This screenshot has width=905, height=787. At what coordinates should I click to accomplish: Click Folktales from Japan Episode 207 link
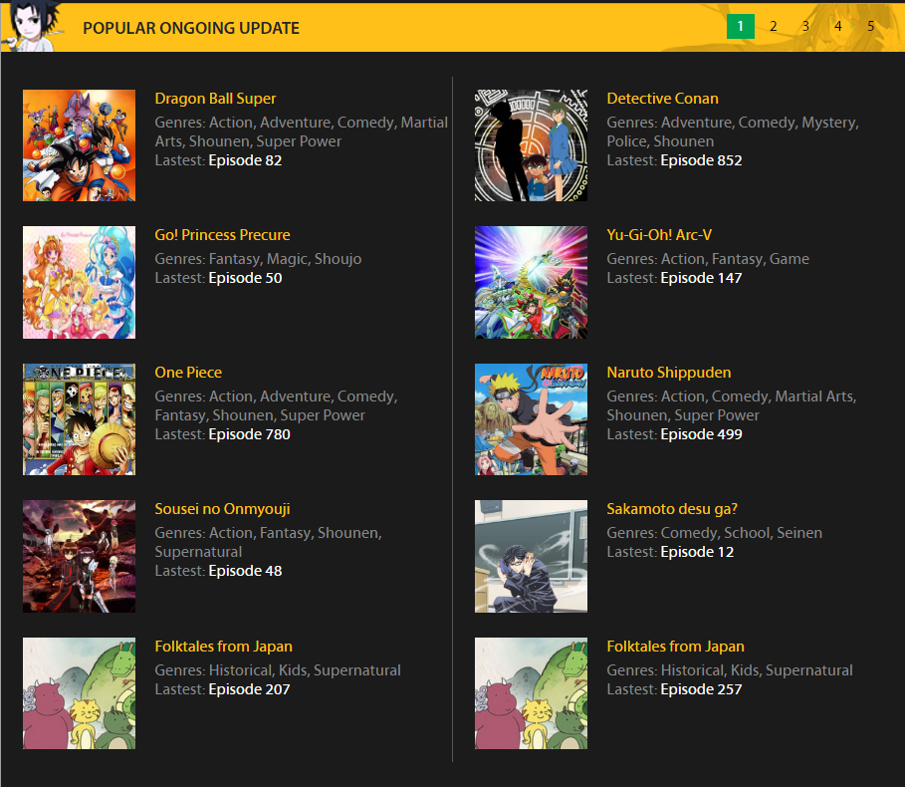249,689
